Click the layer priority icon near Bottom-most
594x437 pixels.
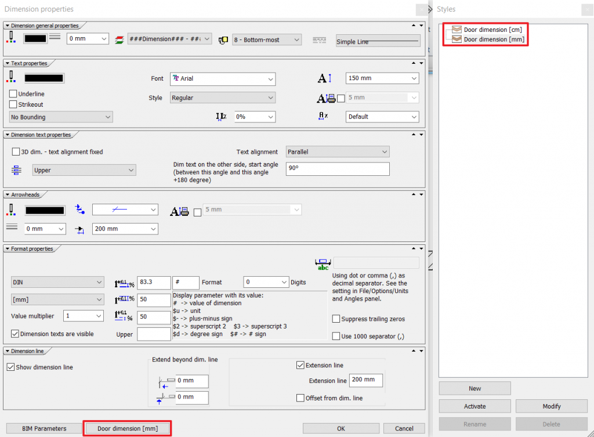(223, 40)
